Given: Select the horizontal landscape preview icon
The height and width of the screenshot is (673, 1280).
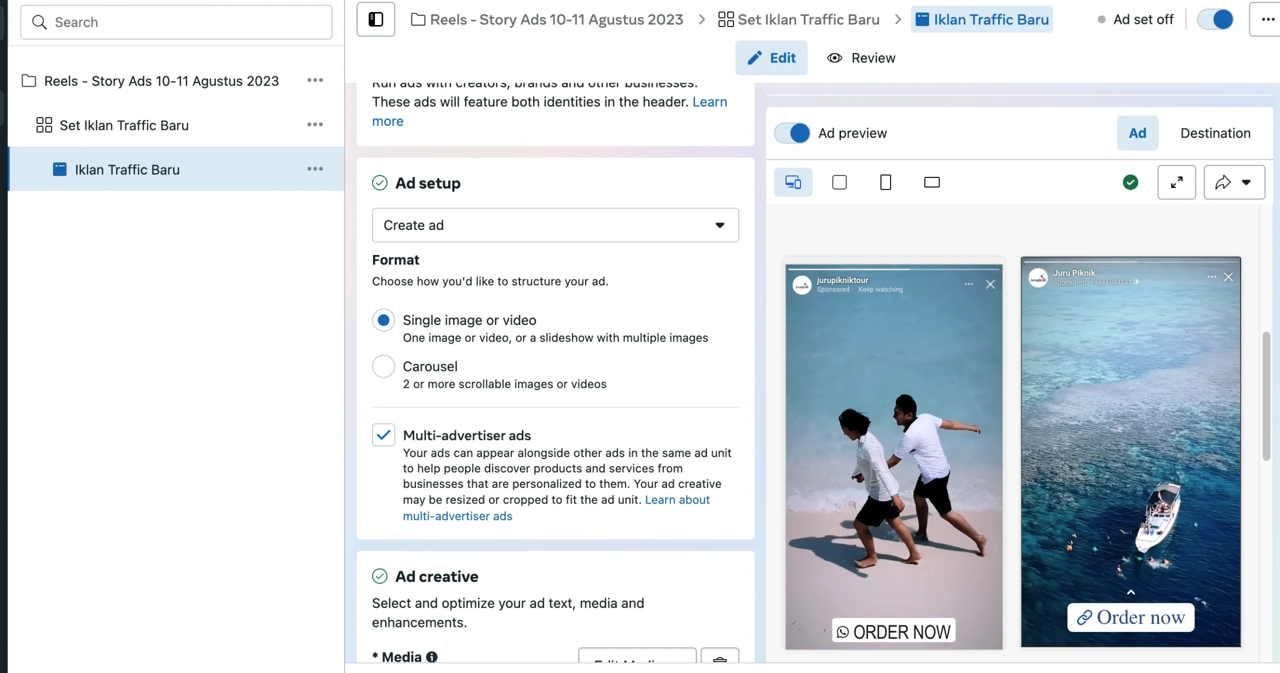Looking at the screenshot, I should (x=931, y=182).
